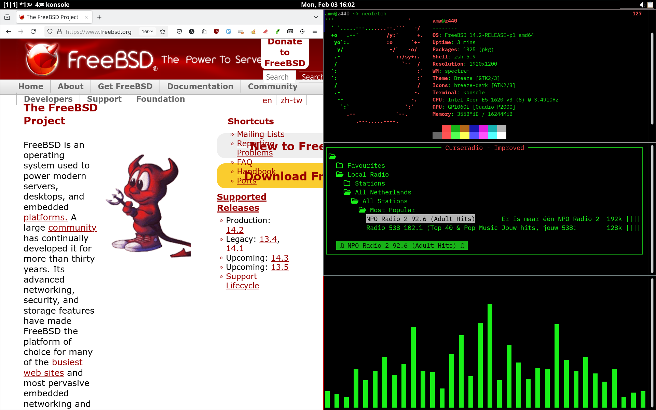Click the battery/clipboard tray icon
This screenshot has width=656, height=410.
650,4
